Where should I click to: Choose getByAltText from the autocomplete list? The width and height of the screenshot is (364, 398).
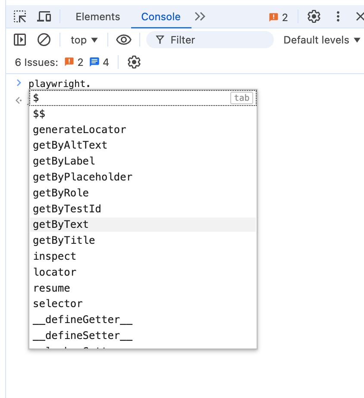(x=143, y=146)
